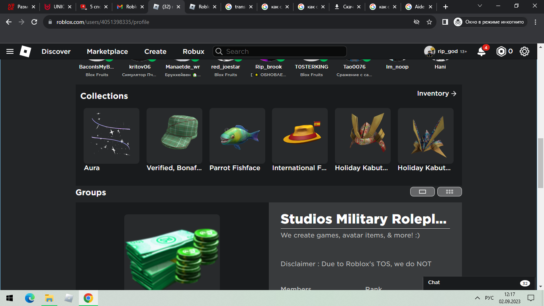Open the Inventory link

[436, 93]
